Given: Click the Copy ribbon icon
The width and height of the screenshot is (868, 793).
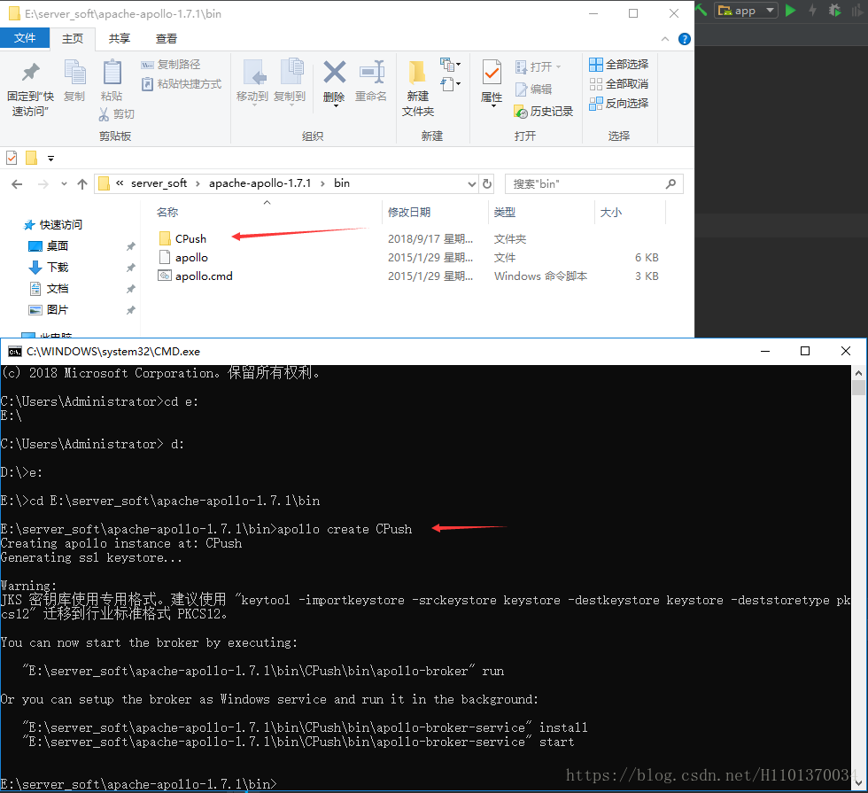Looking at the screenshot, I should click(74, 82).
